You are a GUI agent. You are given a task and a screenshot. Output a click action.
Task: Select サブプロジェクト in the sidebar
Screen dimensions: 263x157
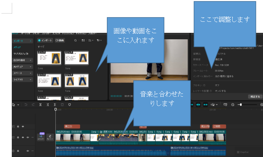[21, 54]
